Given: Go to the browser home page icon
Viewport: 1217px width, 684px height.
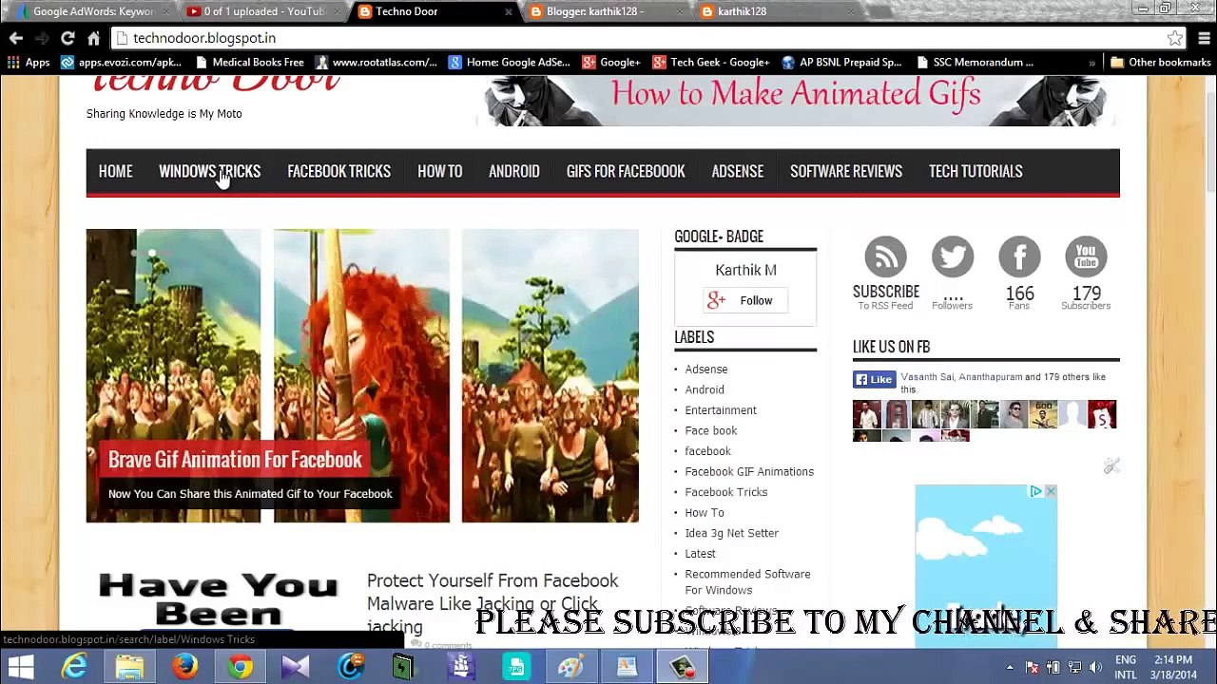Looking at the screenshot, I should pyautogui.click(x=93, y=38).
